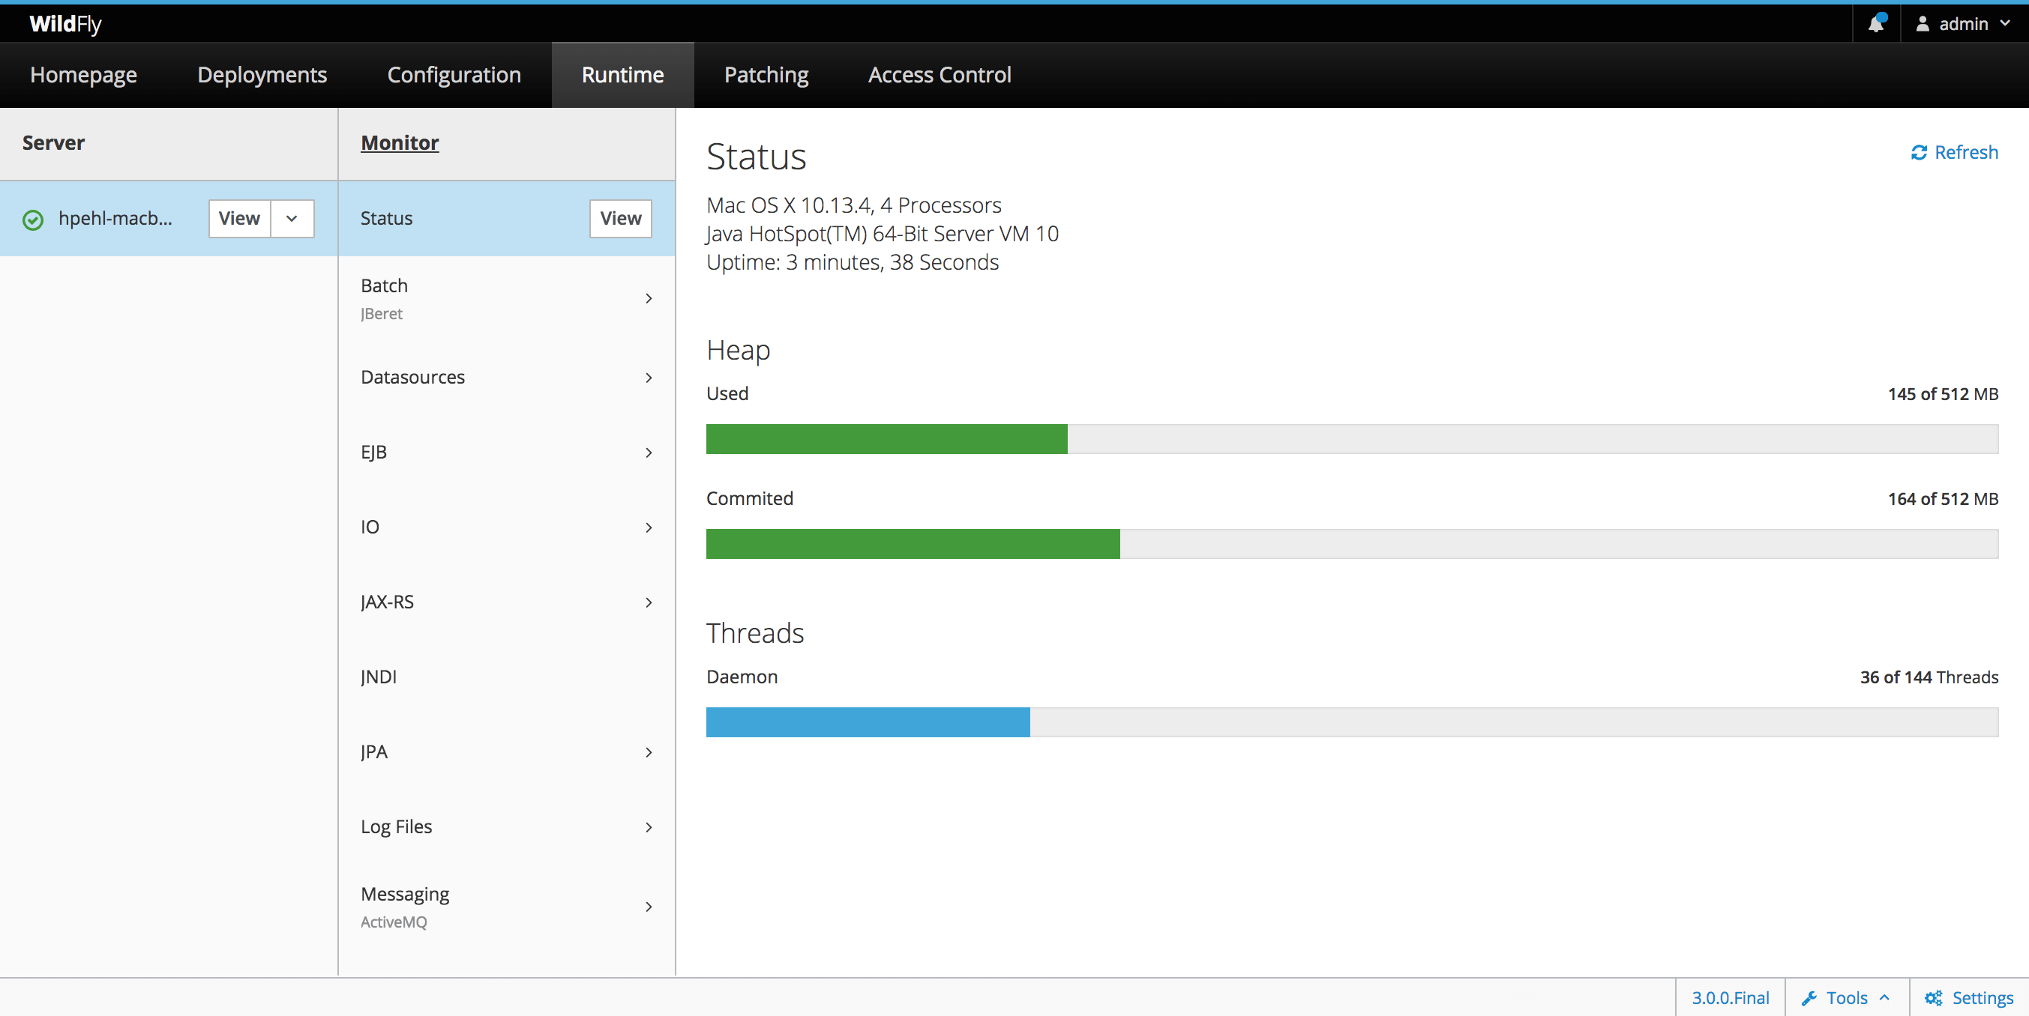Image resolution: width=2029 pixels, height=1016 pixels.
Task: Click the Status page heading
Action: [756, 157]
